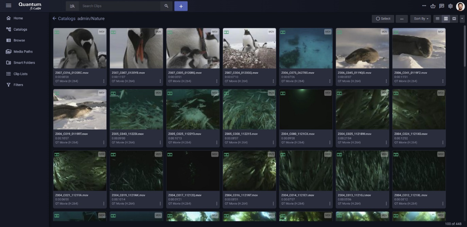Open more options for Z004_C012_1121XL.mov
This screenshot has height=227, width=467.
pyautogui.click(x=443, y=204)
